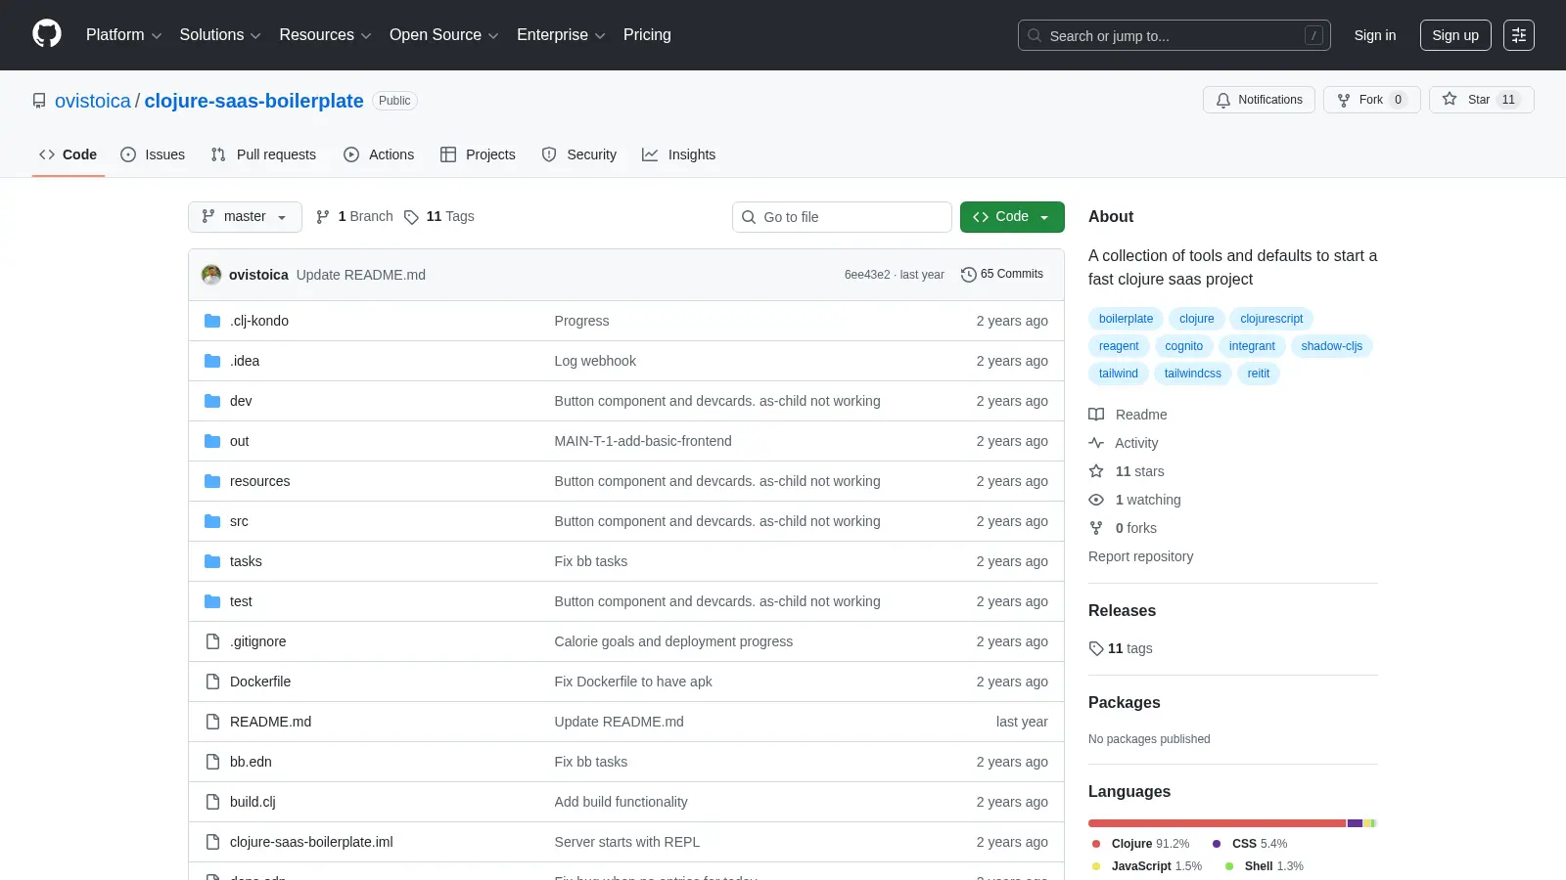This screenshot has width=1566, height=880.
Task: Click the GitHub logo icon
Action: coord(47,34)
